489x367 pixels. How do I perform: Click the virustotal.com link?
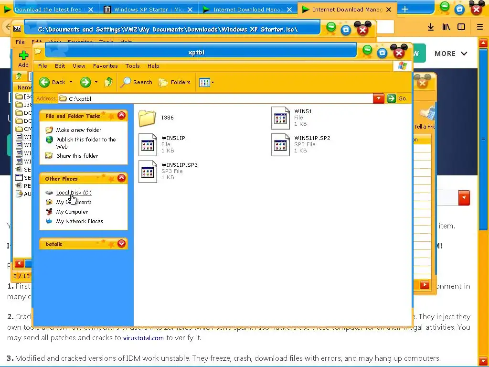(x=143, y=338)
